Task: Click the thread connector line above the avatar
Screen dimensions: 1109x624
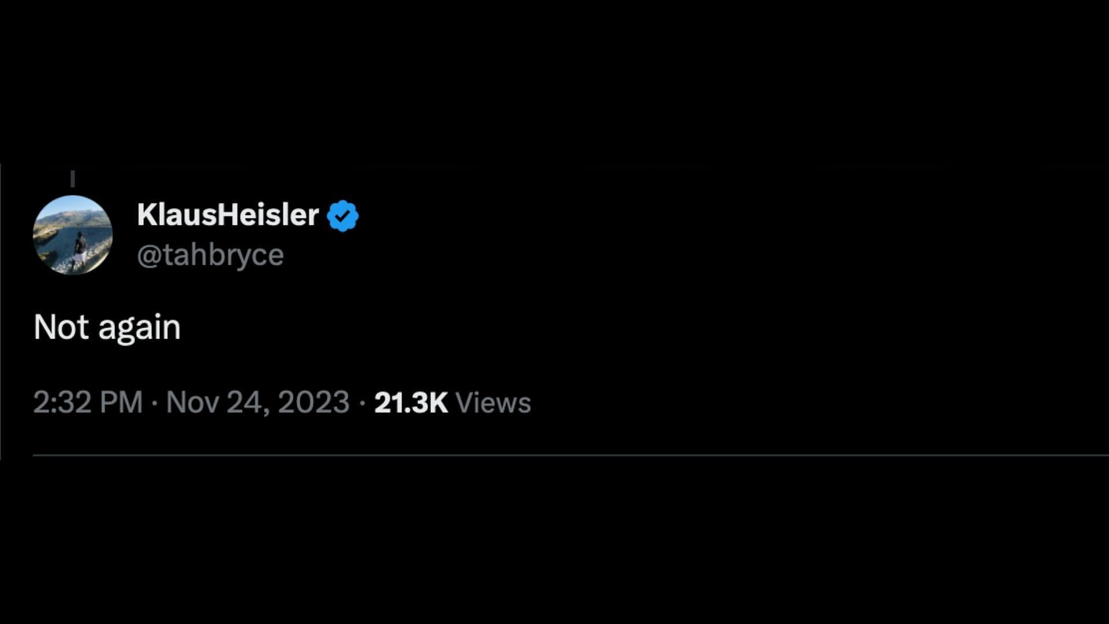Action: tap(73, 179)
